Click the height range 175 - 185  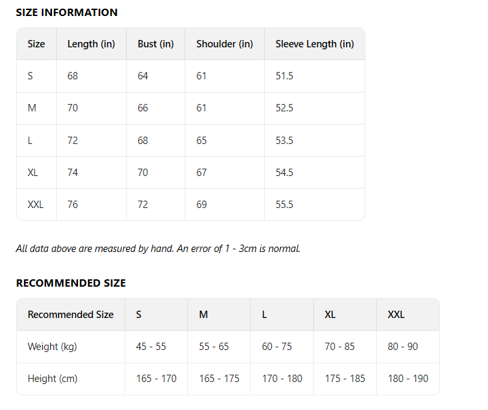click(x=345, y=379)
